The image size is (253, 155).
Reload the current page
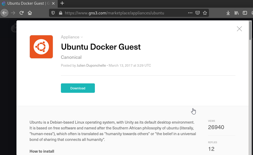[x=21, y=13]
